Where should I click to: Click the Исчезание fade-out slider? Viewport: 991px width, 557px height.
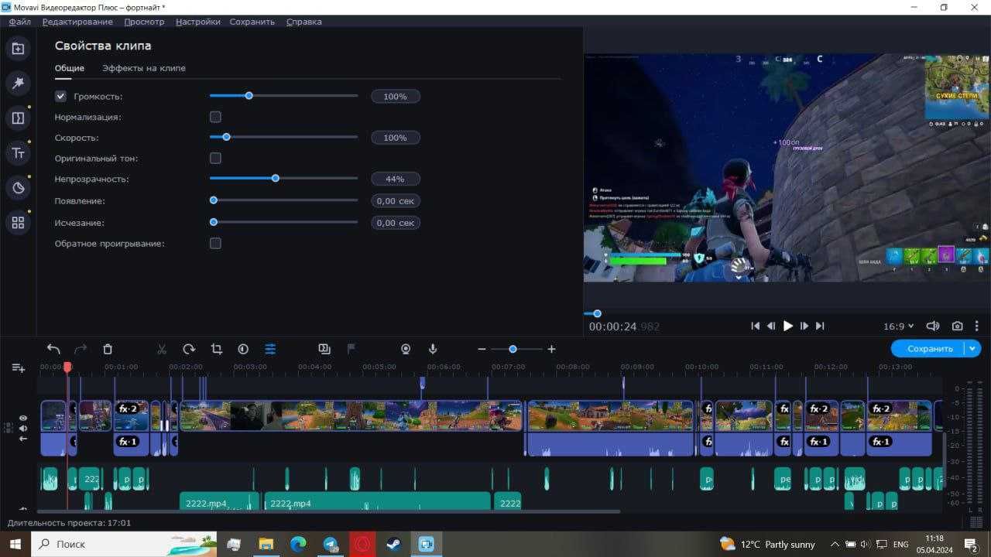pyautogui.click(x=283, y=222)
